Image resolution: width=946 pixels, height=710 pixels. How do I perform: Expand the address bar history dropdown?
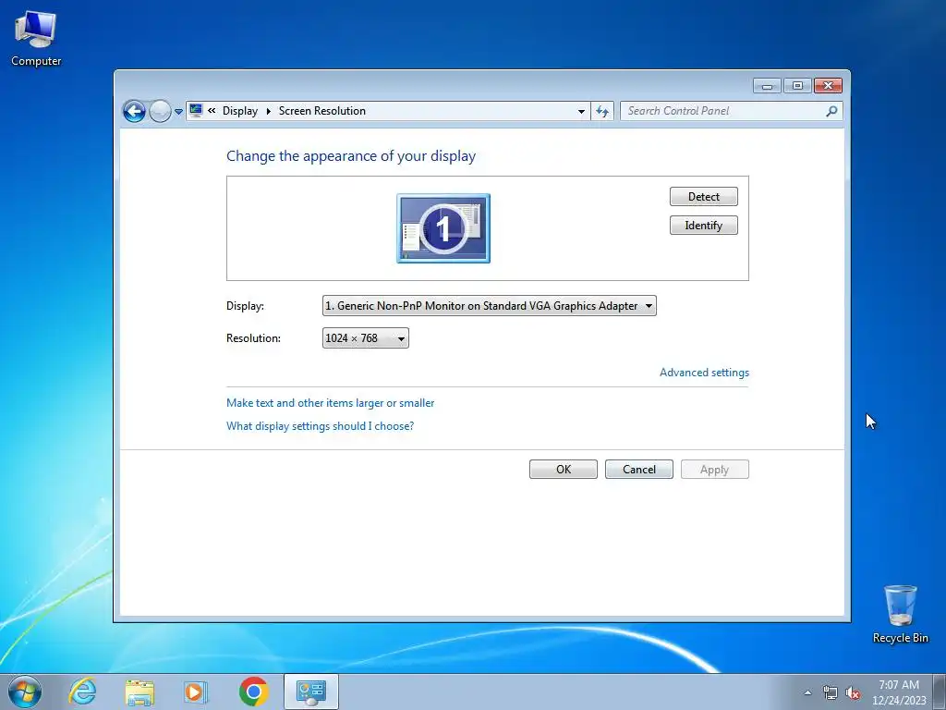[581, 111]
